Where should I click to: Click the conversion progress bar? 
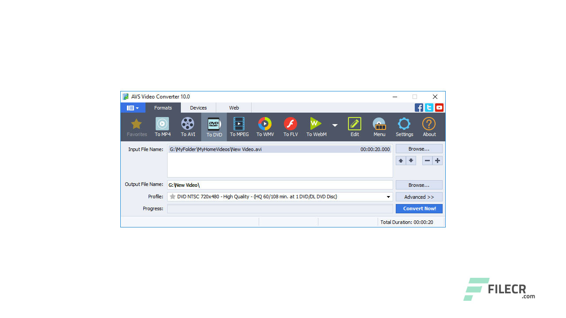[x=280, y=208]
